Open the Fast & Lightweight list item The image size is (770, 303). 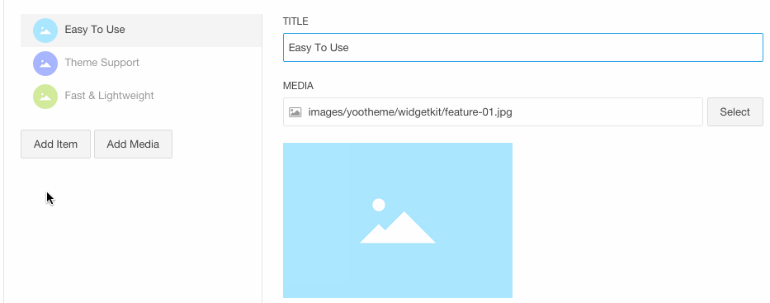(109, 95)
